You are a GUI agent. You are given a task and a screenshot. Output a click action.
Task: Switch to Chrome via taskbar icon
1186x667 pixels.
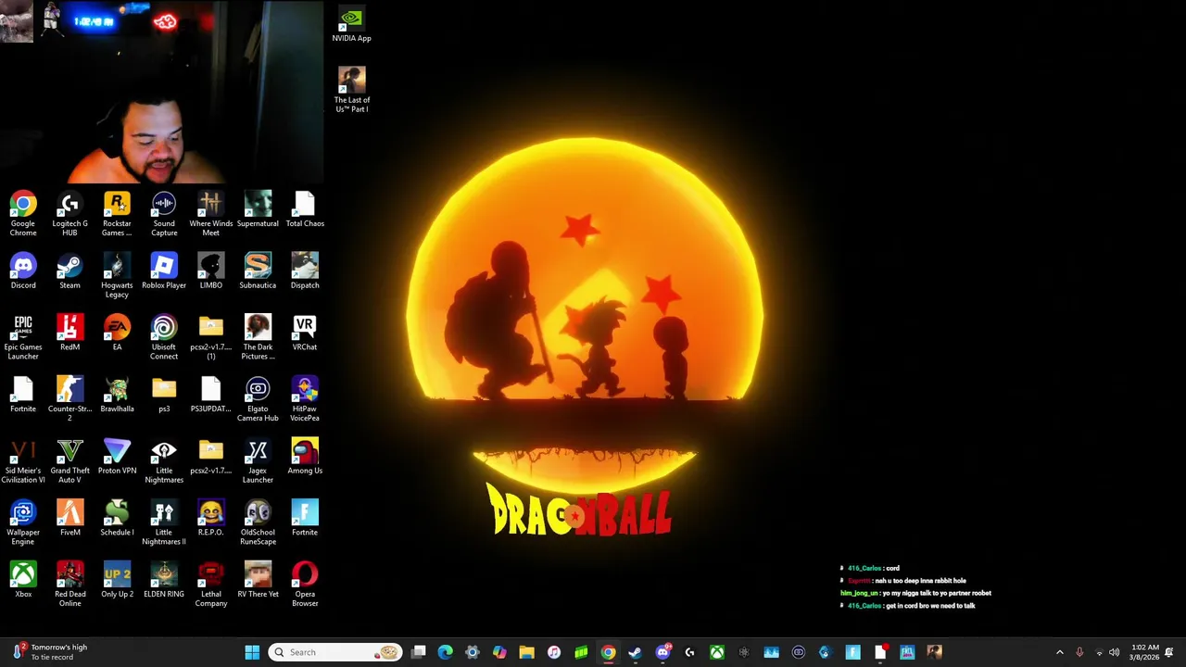(x=608, y=652)
